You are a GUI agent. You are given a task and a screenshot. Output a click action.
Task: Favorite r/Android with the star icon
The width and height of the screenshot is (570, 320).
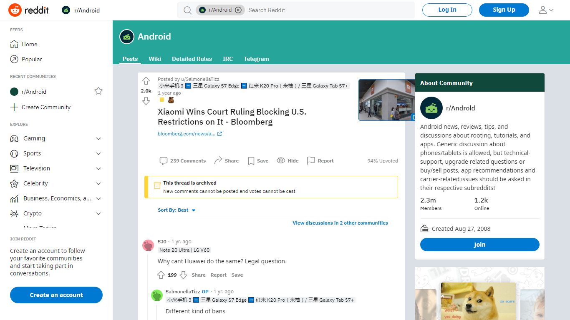click(98, 91)
